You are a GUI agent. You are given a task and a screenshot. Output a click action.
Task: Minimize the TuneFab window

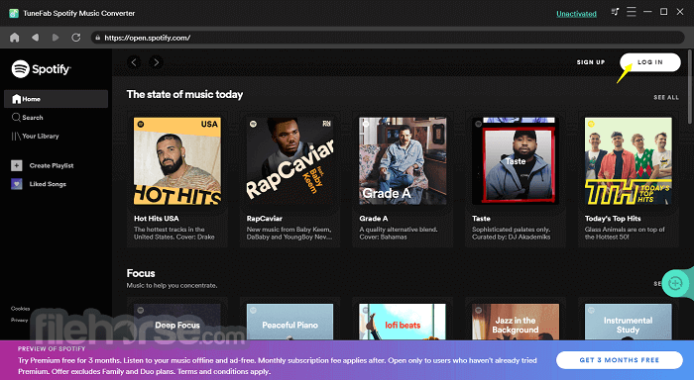click(x=647, y=12)
